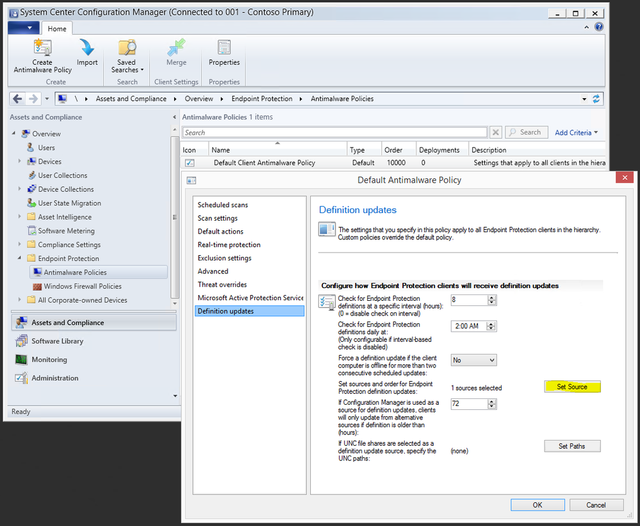
Task: Expand the Devices tree node
Action: pos(19,162)
